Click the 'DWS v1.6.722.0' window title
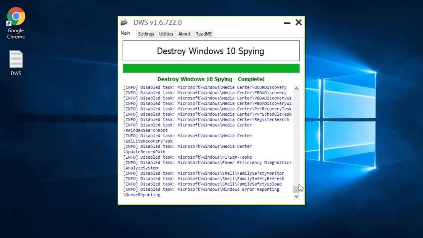Viewport: 423px width, 238px height. (x=158, y=22)
